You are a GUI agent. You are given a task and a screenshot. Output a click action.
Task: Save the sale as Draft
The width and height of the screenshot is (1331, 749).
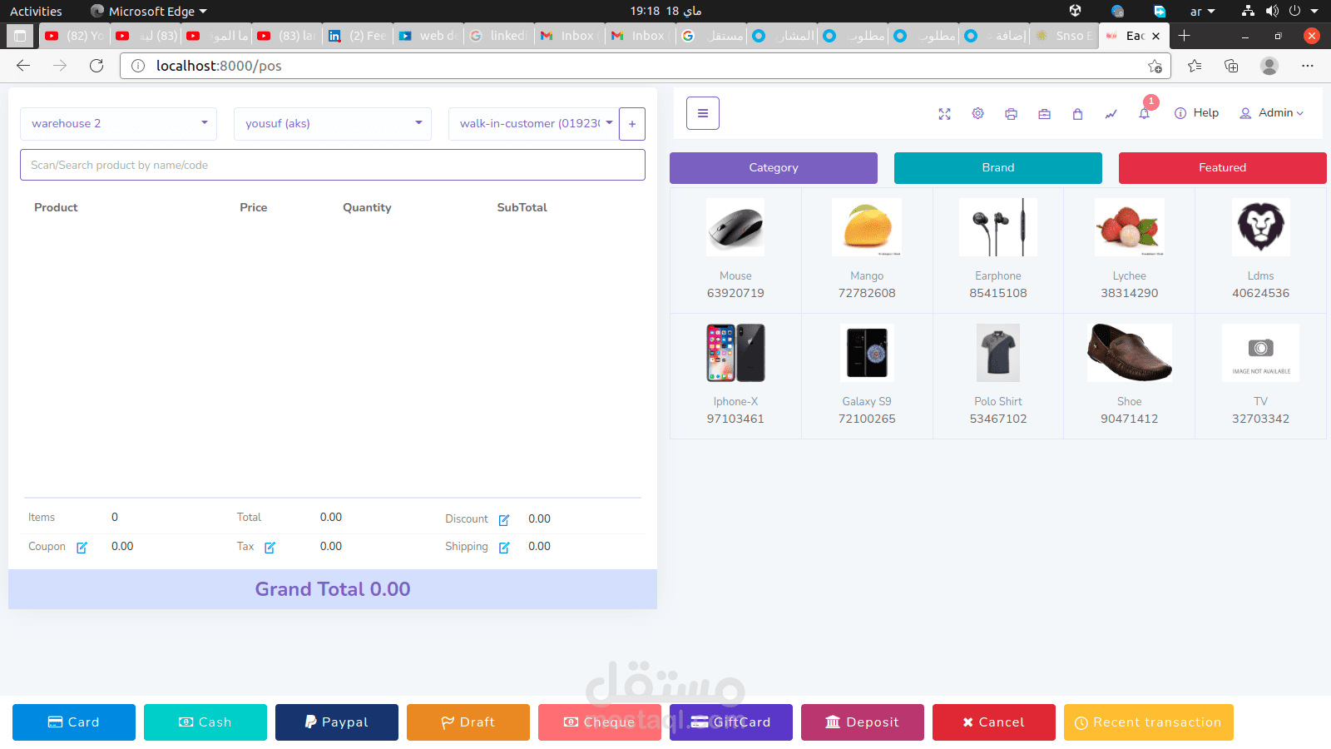[468, 722]
